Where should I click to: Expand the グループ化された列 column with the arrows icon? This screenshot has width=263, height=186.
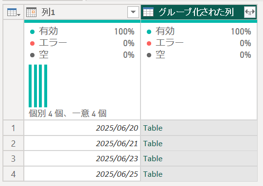click(250, 12)
